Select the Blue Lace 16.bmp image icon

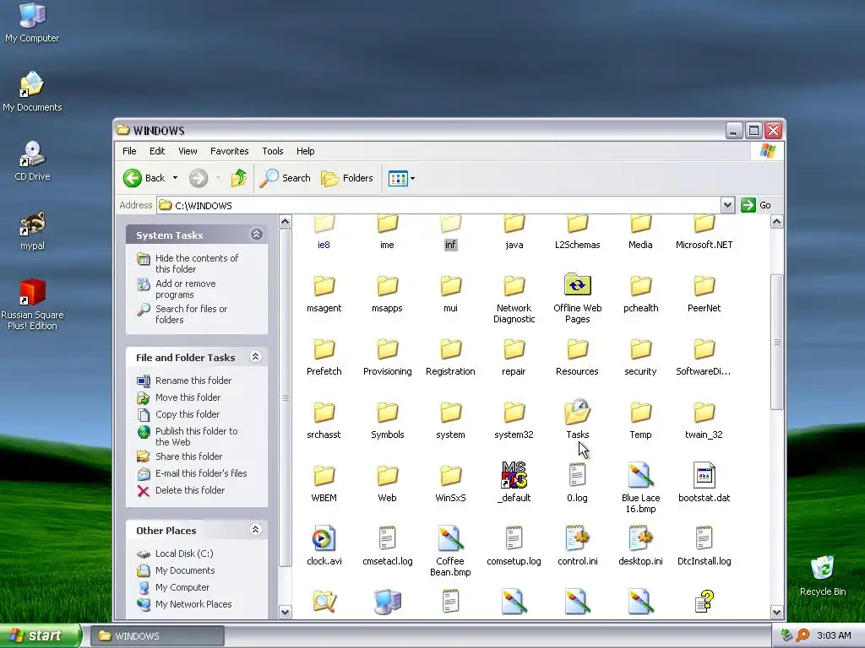pyautogui.click(x=640, y=475)
